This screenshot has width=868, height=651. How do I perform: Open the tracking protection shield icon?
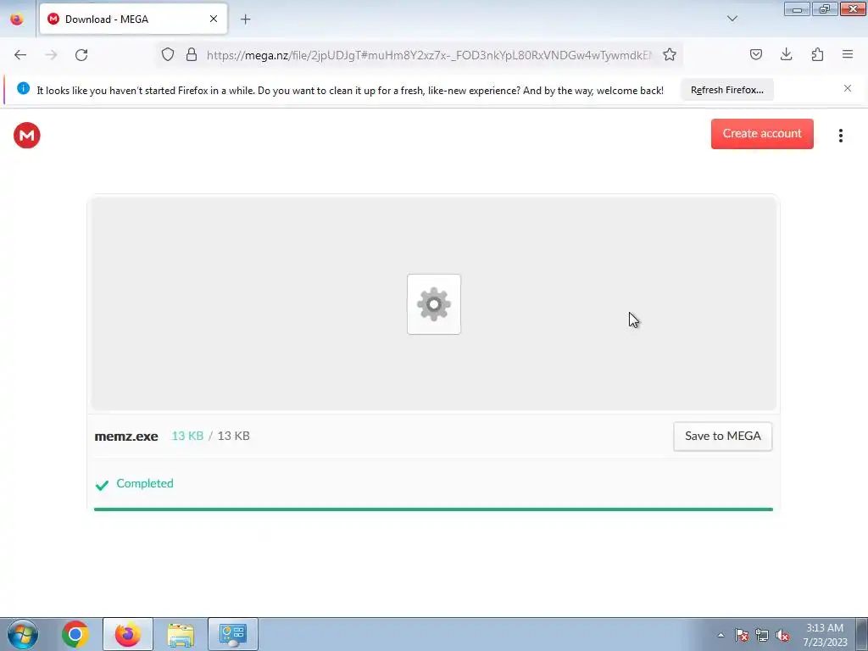point(168,54)
